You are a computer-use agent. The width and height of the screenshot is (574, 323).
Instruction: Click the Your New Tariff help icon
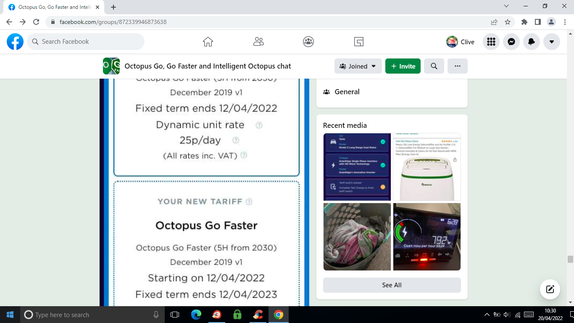249,201
